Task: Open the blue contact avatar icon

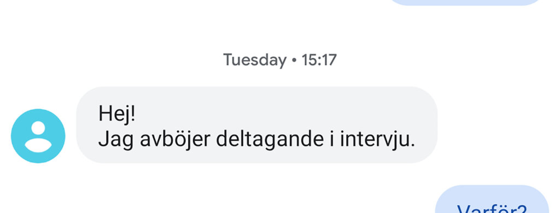Action: (38, 136)
